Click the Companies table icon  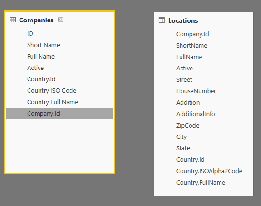tap(13, 20)
